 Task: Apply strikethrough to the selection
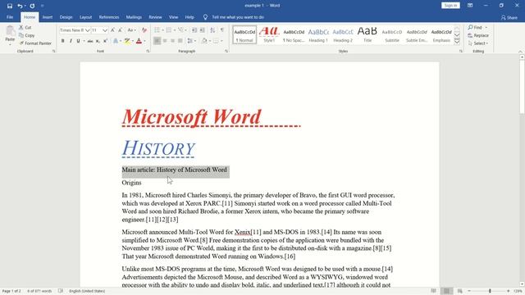click(x=90, y=41)
